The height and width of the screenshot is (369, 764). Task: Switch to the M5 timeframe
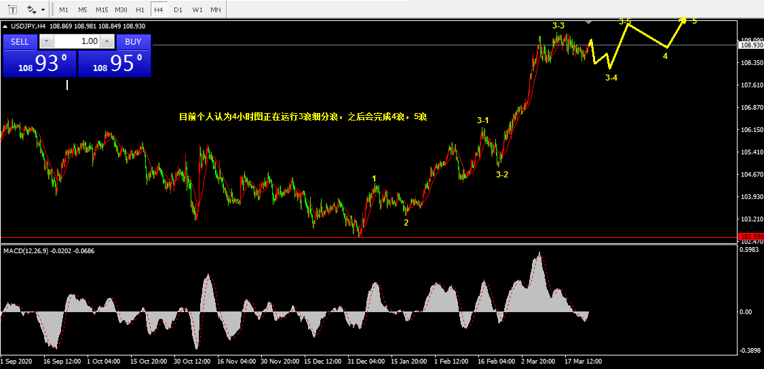pos(82,9)
